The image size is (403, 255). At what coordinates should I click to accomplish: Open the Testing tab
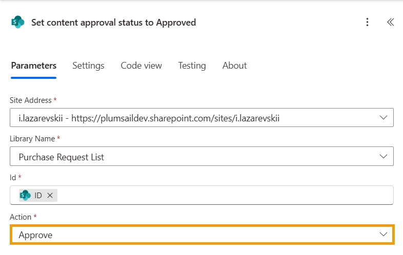(x=192, y=66)
